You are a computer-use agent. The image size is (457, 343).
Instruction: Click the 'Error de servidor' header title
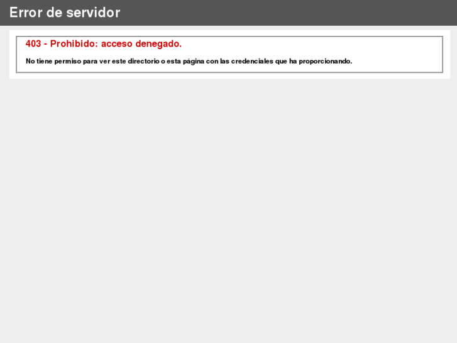click(x=65, y=13)
